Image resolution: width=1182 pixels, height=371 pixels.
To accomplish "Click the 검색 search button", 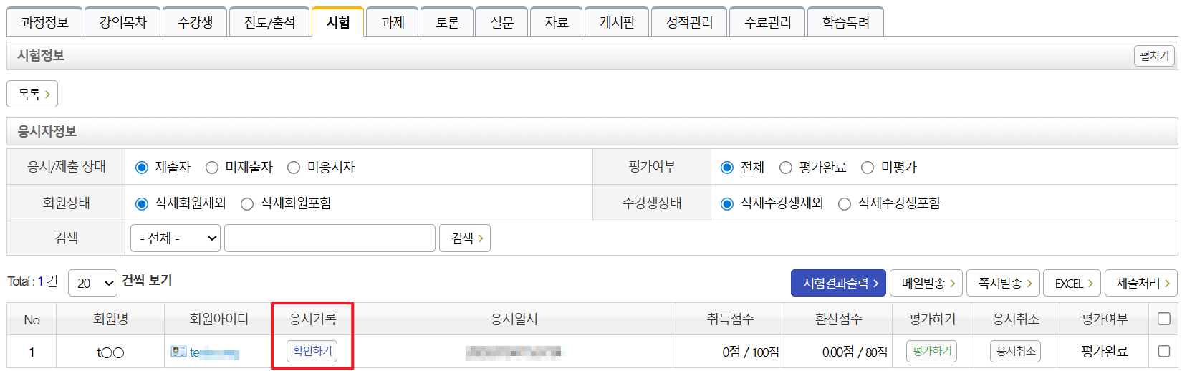I will click(465, 238).
